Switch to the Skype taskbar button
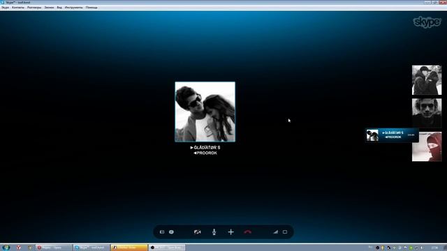This screenshot has height=251, width=447. (x=91, y=248)
